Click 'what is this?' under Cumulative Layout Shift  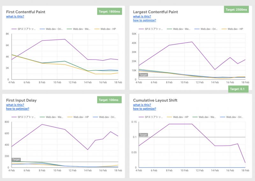click(x=142, y=105)
